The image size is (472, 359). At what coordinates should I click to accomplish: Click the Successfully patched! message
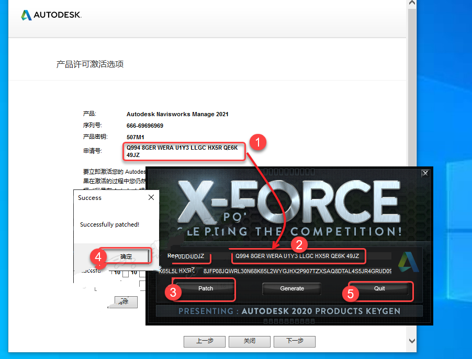(109, 225)
